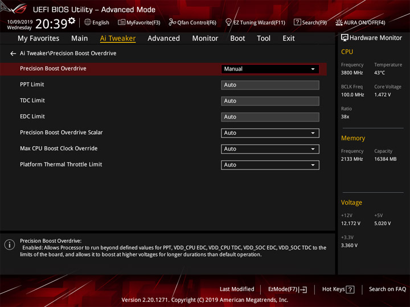Open the My Favorites tab
This screenshot has height=307, width=410.
[x=39, y=39]
